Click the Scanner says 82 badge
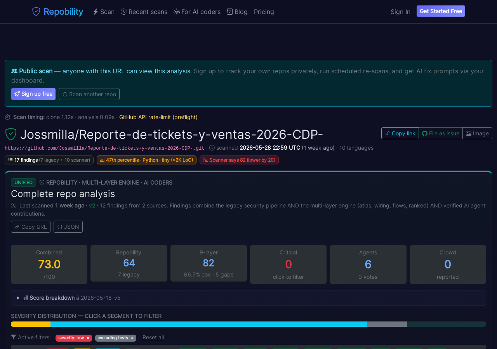Viewport: 497px width, 349px height. click(239, 160)
